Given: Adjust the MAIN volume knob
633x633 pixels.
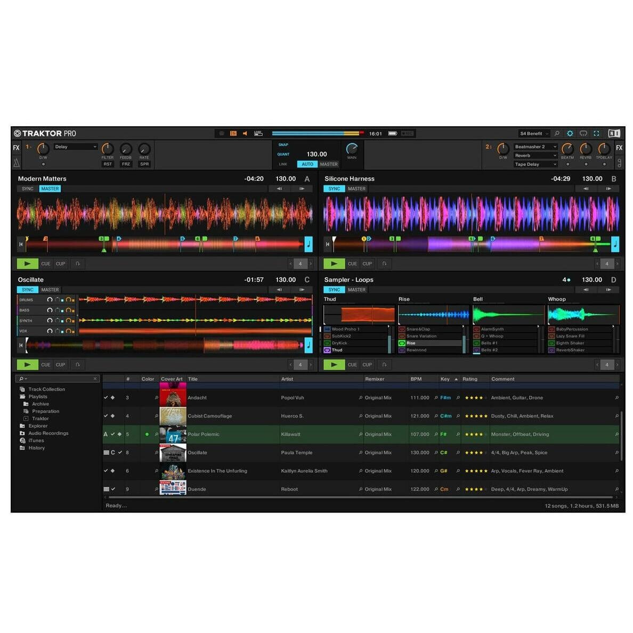Looking at the screenshot, I should pos(352,149).
